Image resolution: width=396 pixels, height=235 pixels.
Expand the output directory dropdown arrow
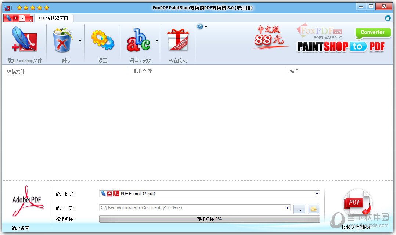pyautogui.click(x=287, y=208)
